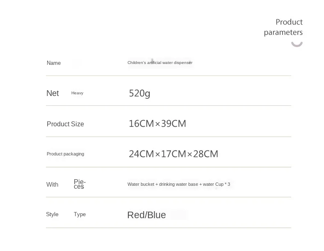Click the bottom divider beneath the Style row

click(168, 228)
